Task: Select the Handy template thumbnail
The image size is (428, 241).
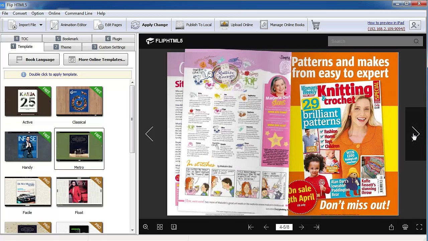Action: coord(28,147)
